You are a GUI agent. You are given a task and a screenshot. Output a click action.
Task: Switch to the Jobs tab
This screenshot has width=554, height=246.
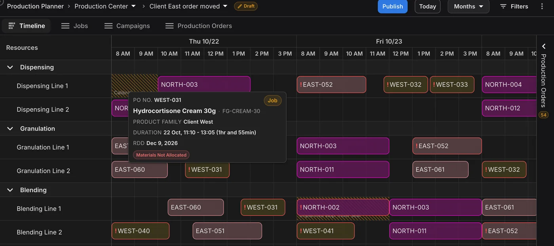[x=74, y=26]
